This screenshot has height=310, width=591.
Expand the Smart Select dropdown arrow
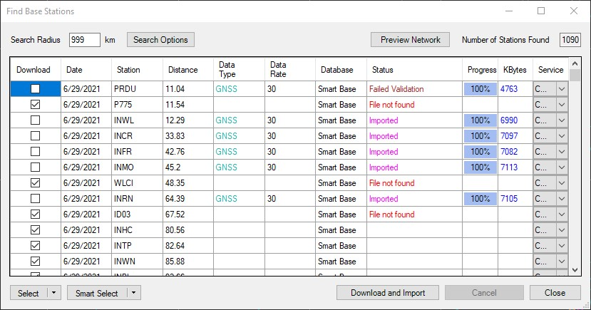(x=135, y=293)
